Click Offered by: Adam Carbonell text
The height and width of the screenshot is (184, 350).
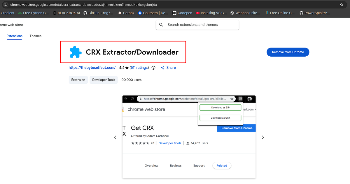tap(150, 136)
